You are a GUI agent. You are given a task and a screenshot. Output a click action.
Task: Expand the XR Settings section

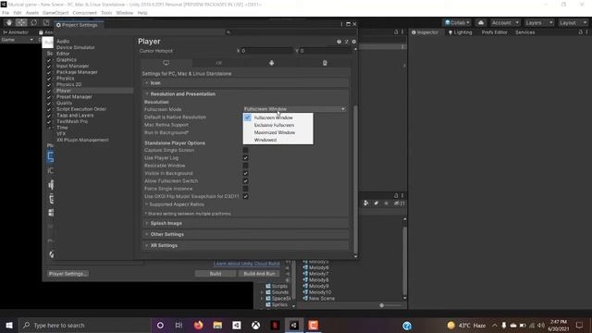(x=245, y=245)
